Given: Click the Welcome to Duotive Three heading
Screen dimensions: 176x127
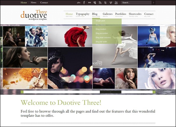Looking at the screenshot, I should point(61,102).
